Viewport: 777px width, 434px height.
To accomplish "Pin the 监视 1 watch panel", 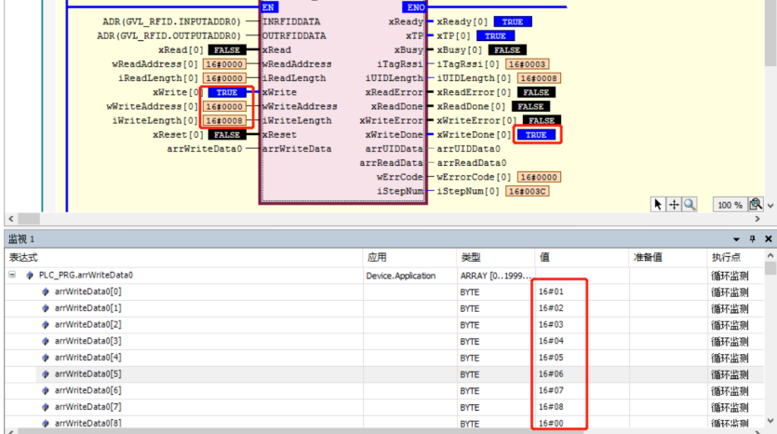I will pos(753,239).
